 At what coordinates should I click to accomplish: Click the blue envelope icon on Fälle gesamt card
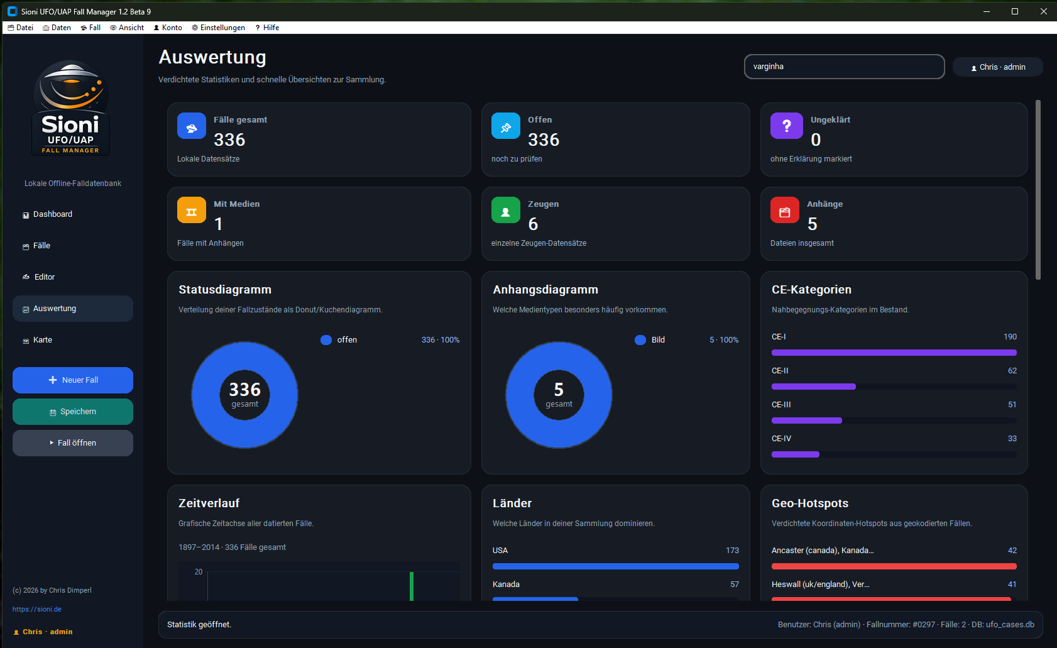[x=192, y=126]
